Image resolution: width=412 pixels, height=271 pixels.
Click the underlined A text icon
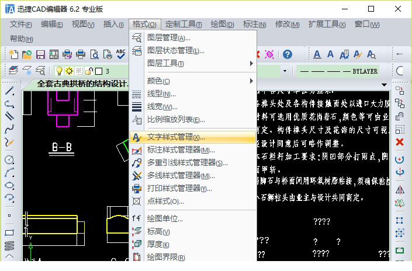pyautogui.click(x=317, y=54)
